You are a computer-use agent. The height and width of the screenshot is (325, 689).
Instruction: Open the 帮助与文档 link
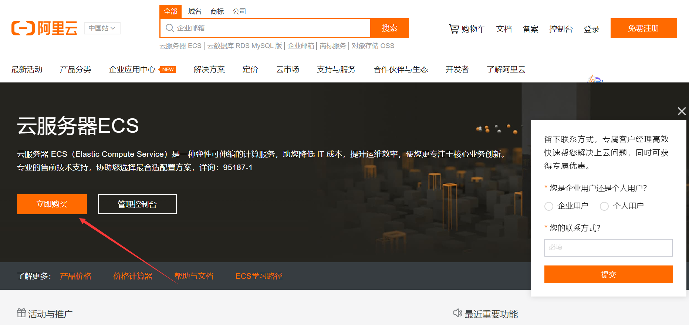point(194,276)
